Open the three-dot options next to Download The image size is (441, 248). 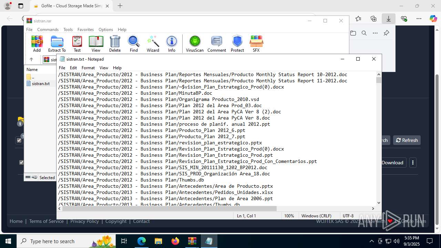click(x=413, y=163)
